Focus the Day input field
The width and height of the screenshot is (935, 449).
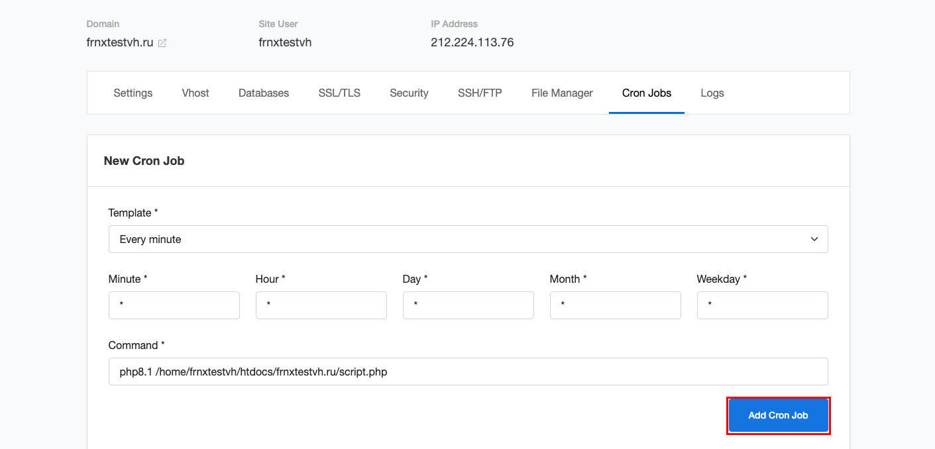click(x=468, y=305)
